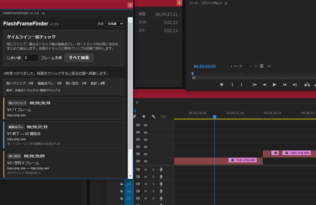Image resolution: width=316 pixels, height=205 pixels.
Task: Toggle sync lock on track V1
Action: (x=138, y=161)
